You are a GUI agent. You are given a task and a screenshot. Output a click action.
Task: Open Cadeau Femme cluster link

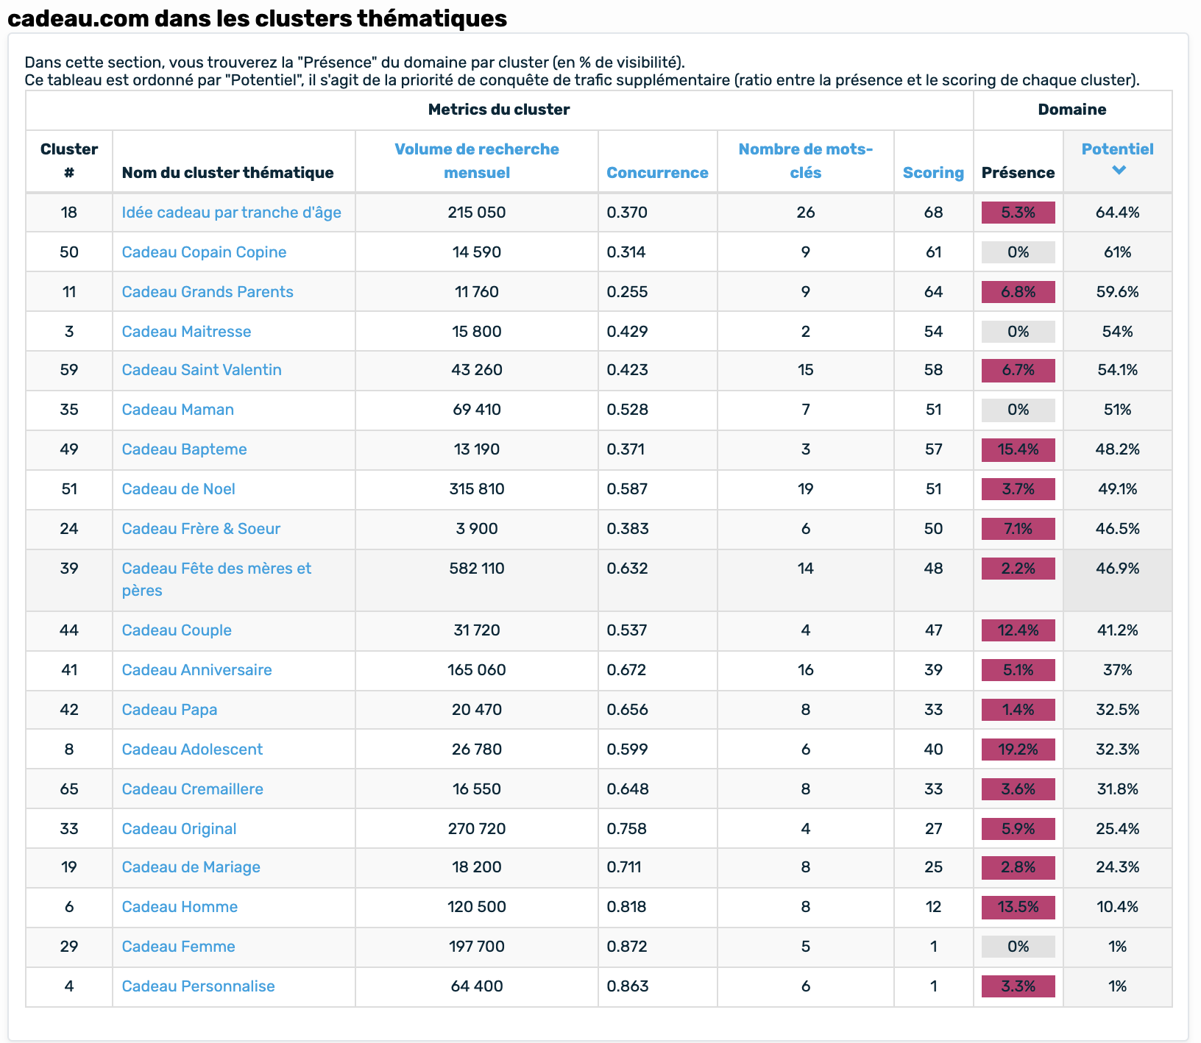178,947
